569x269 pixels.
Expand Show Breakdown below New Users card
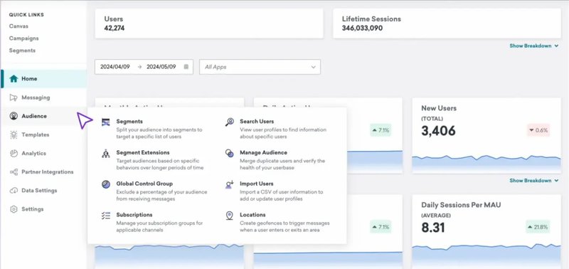click(x=534, y=181)
